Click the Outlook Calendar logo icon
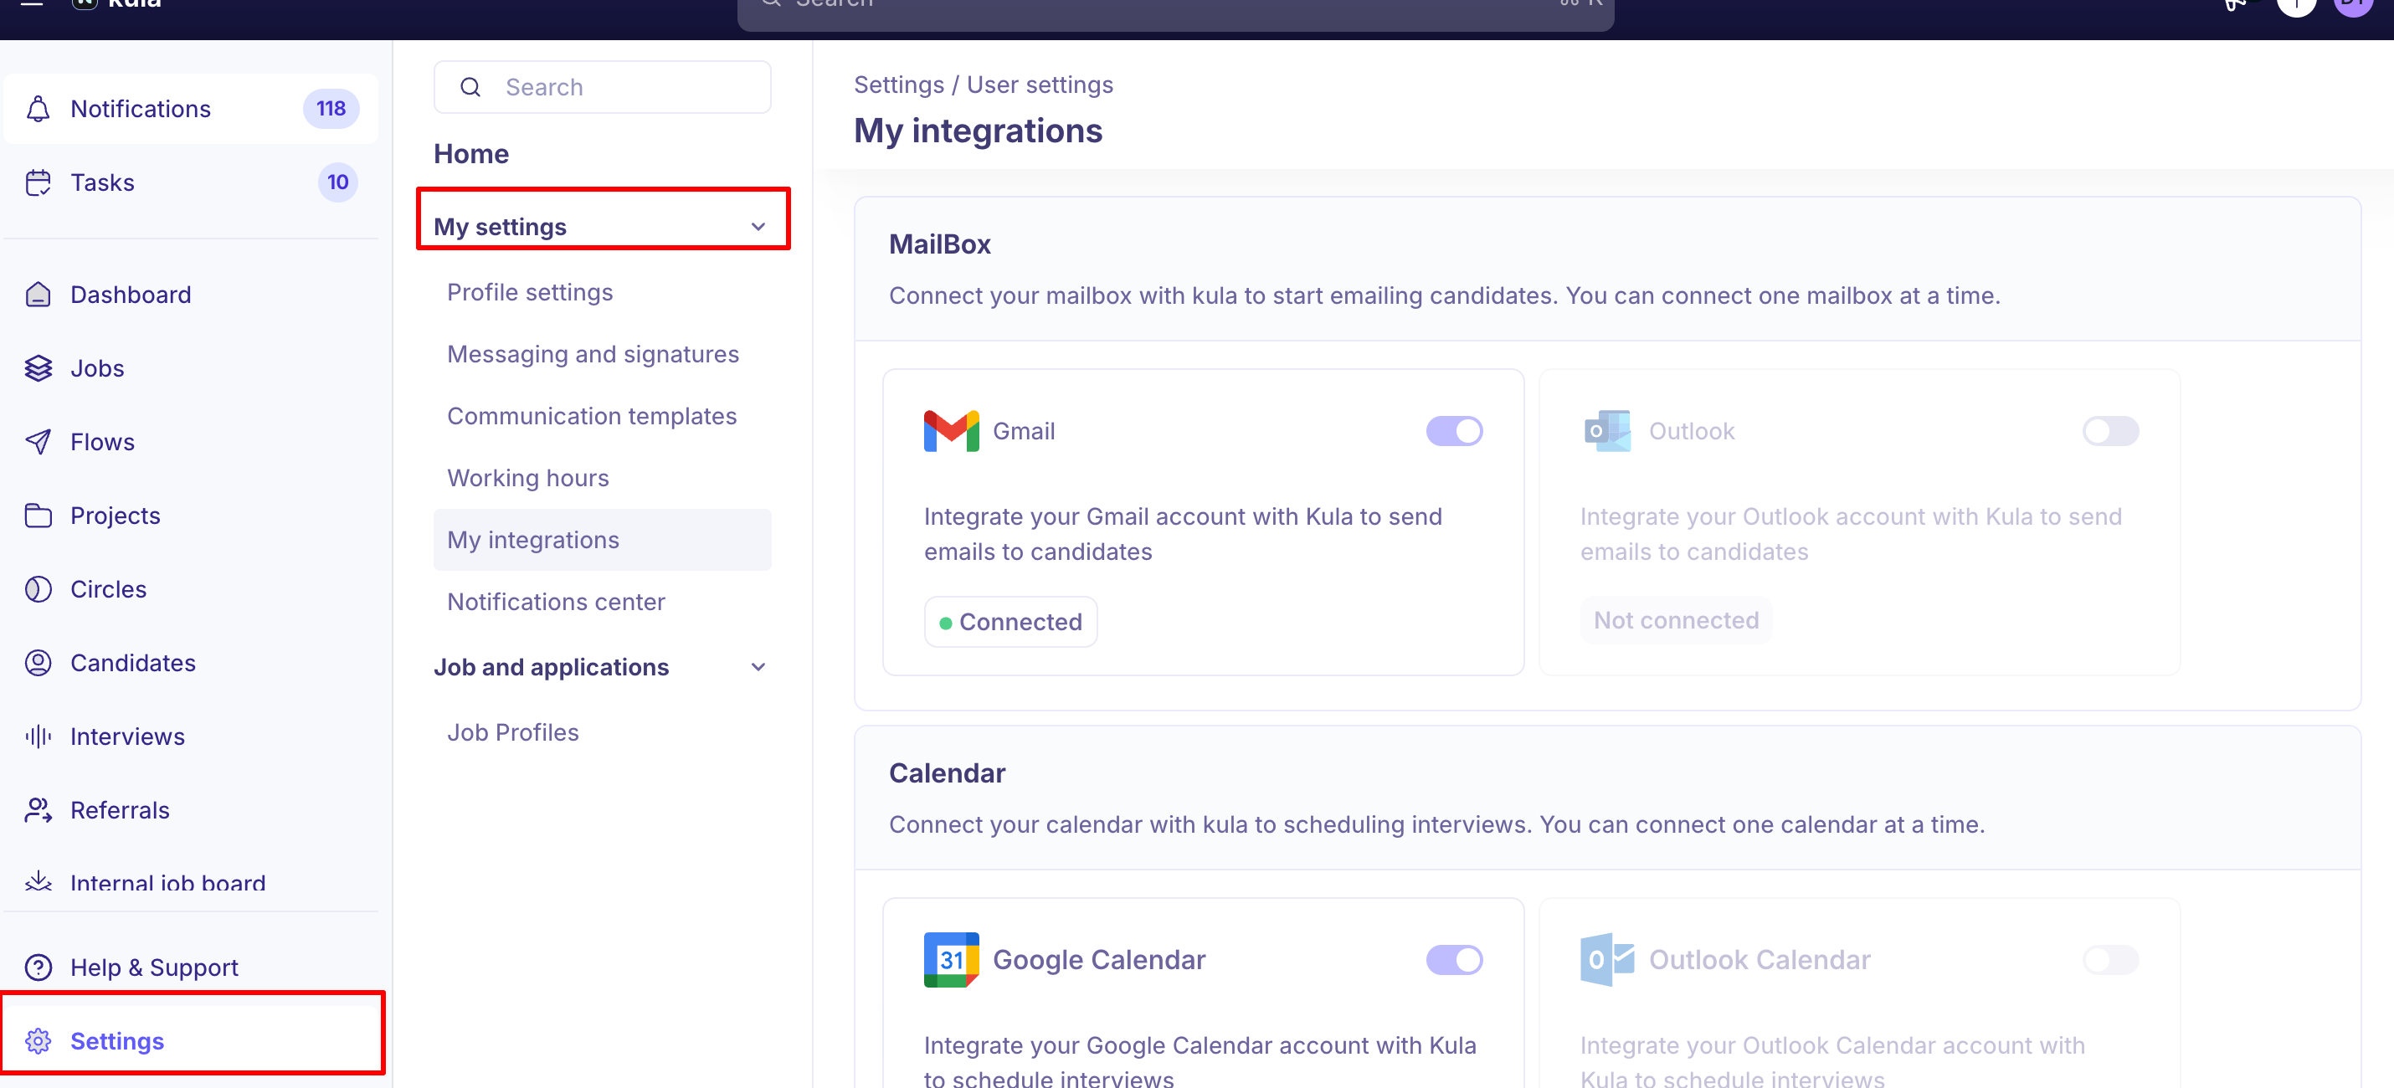The width and height of the screenshot is (2394, 1088). [x=1607, y=960]
